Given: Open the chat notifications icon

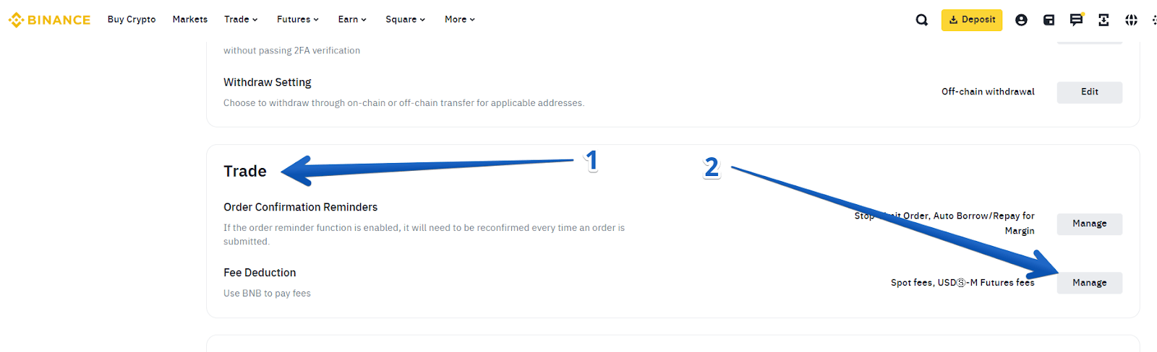Looking at the screenshot, I should [1076, 20].
